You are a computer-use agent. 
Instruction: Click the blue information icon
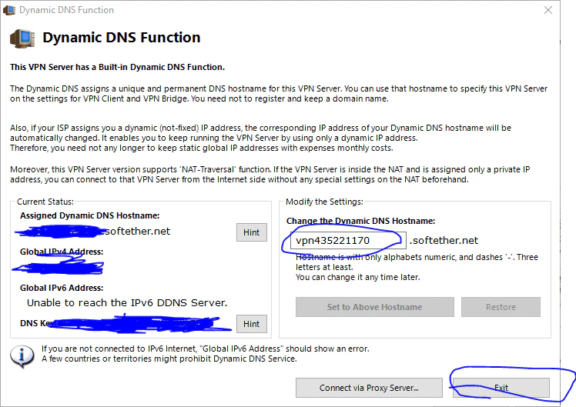pos(22,356)
